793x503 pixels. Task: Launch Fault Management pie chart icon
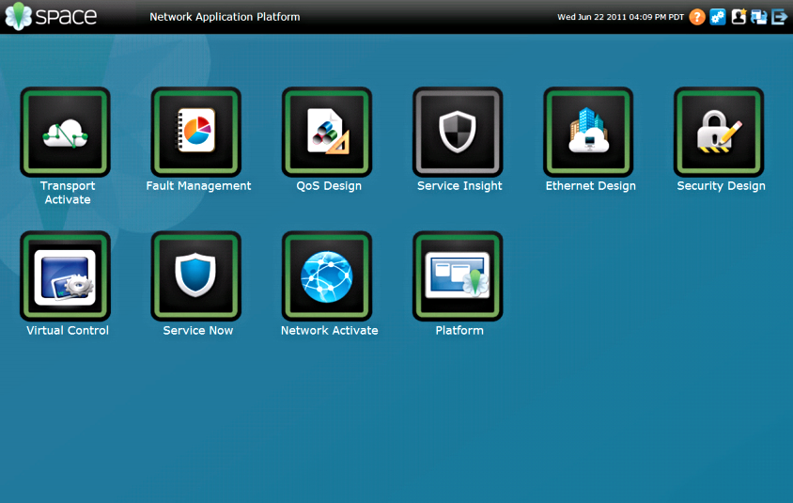tap(195, 132)
